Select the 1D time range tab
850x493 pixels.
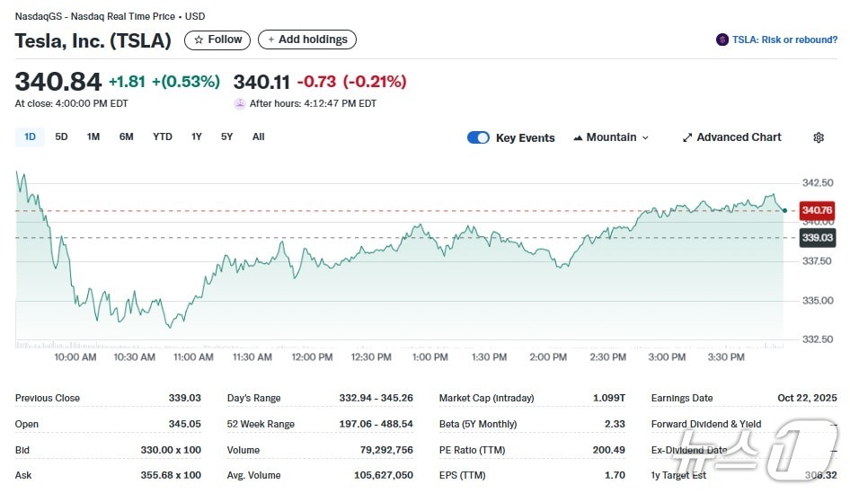pos(30,136)
